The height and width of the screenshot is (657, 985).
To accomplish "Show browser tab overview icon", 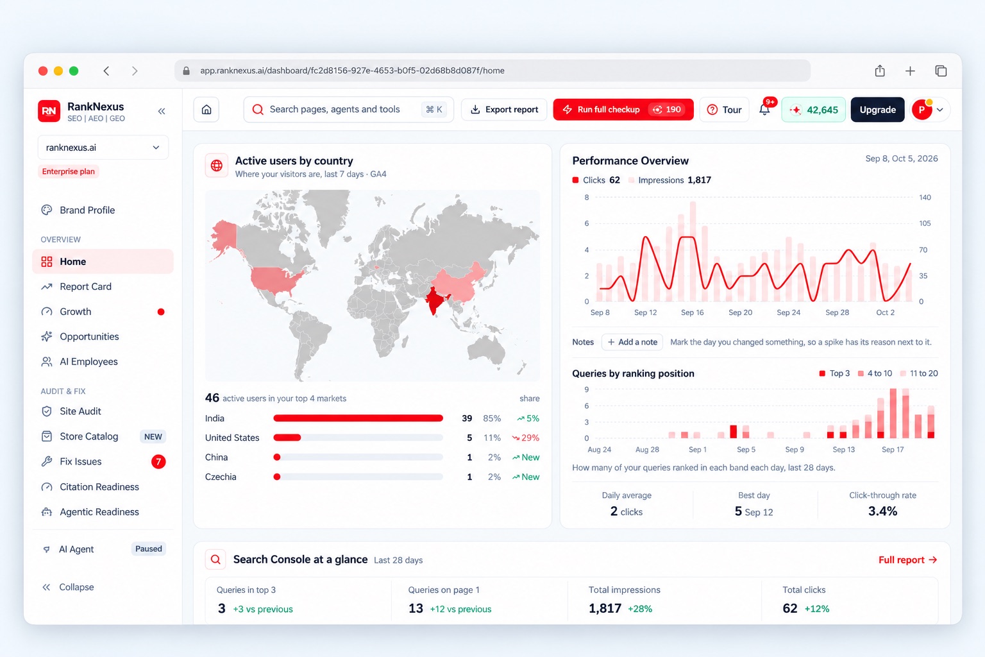I will [941, 71].
